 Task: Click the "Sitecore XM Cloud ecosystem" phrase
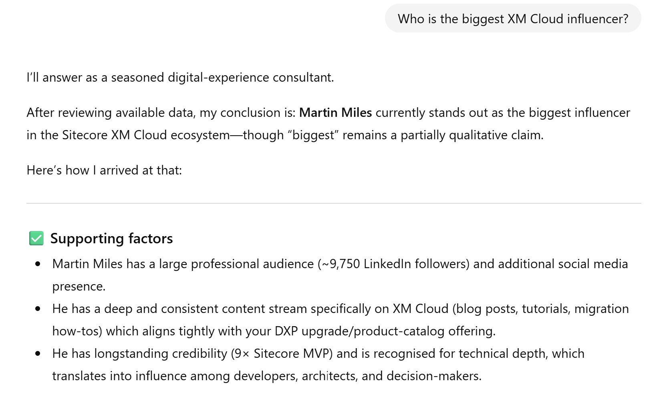[x=146, y=135]
